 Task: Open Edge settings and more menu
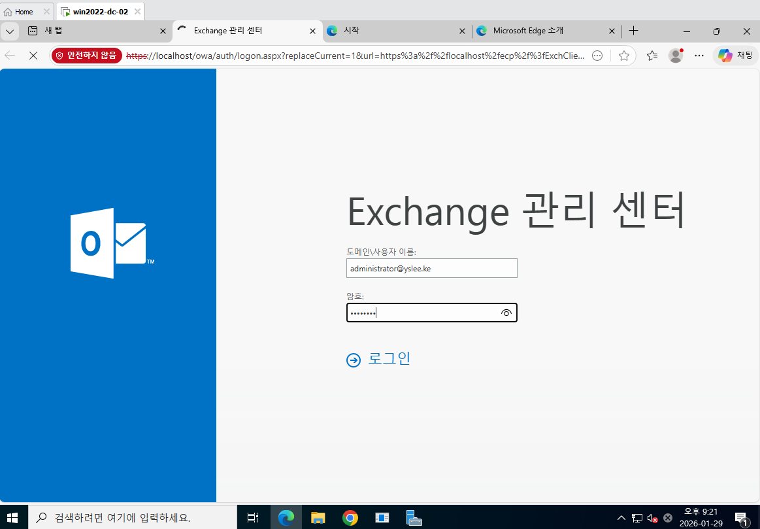699,56
